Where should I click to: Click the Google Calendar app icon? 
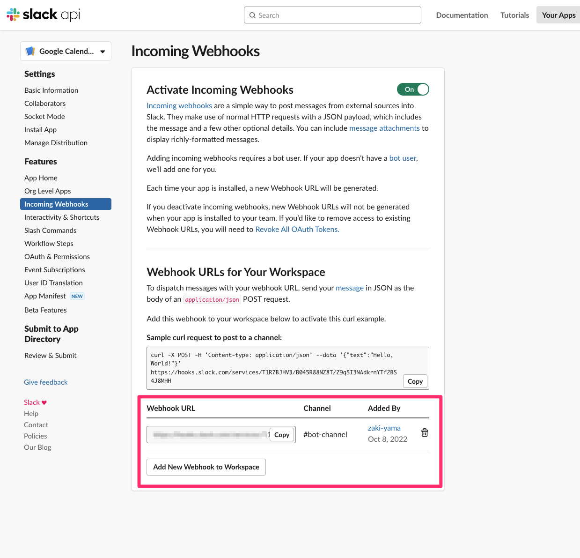click(30, 51)
